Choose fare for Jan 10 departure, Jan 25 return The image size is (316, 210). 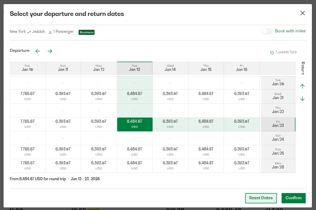(28, 152)
